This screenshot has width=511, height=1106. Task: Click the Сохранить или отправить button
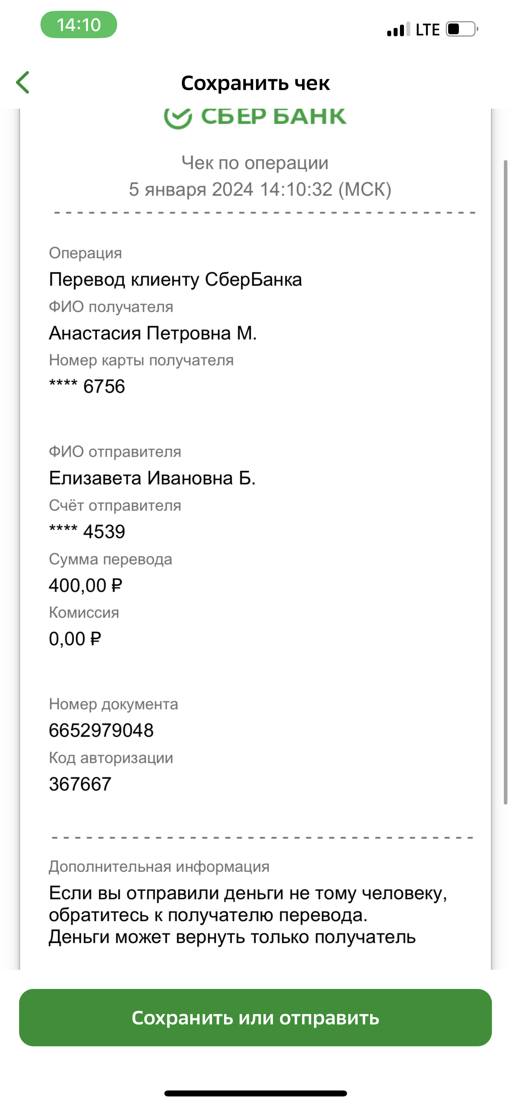point(255,1018)
